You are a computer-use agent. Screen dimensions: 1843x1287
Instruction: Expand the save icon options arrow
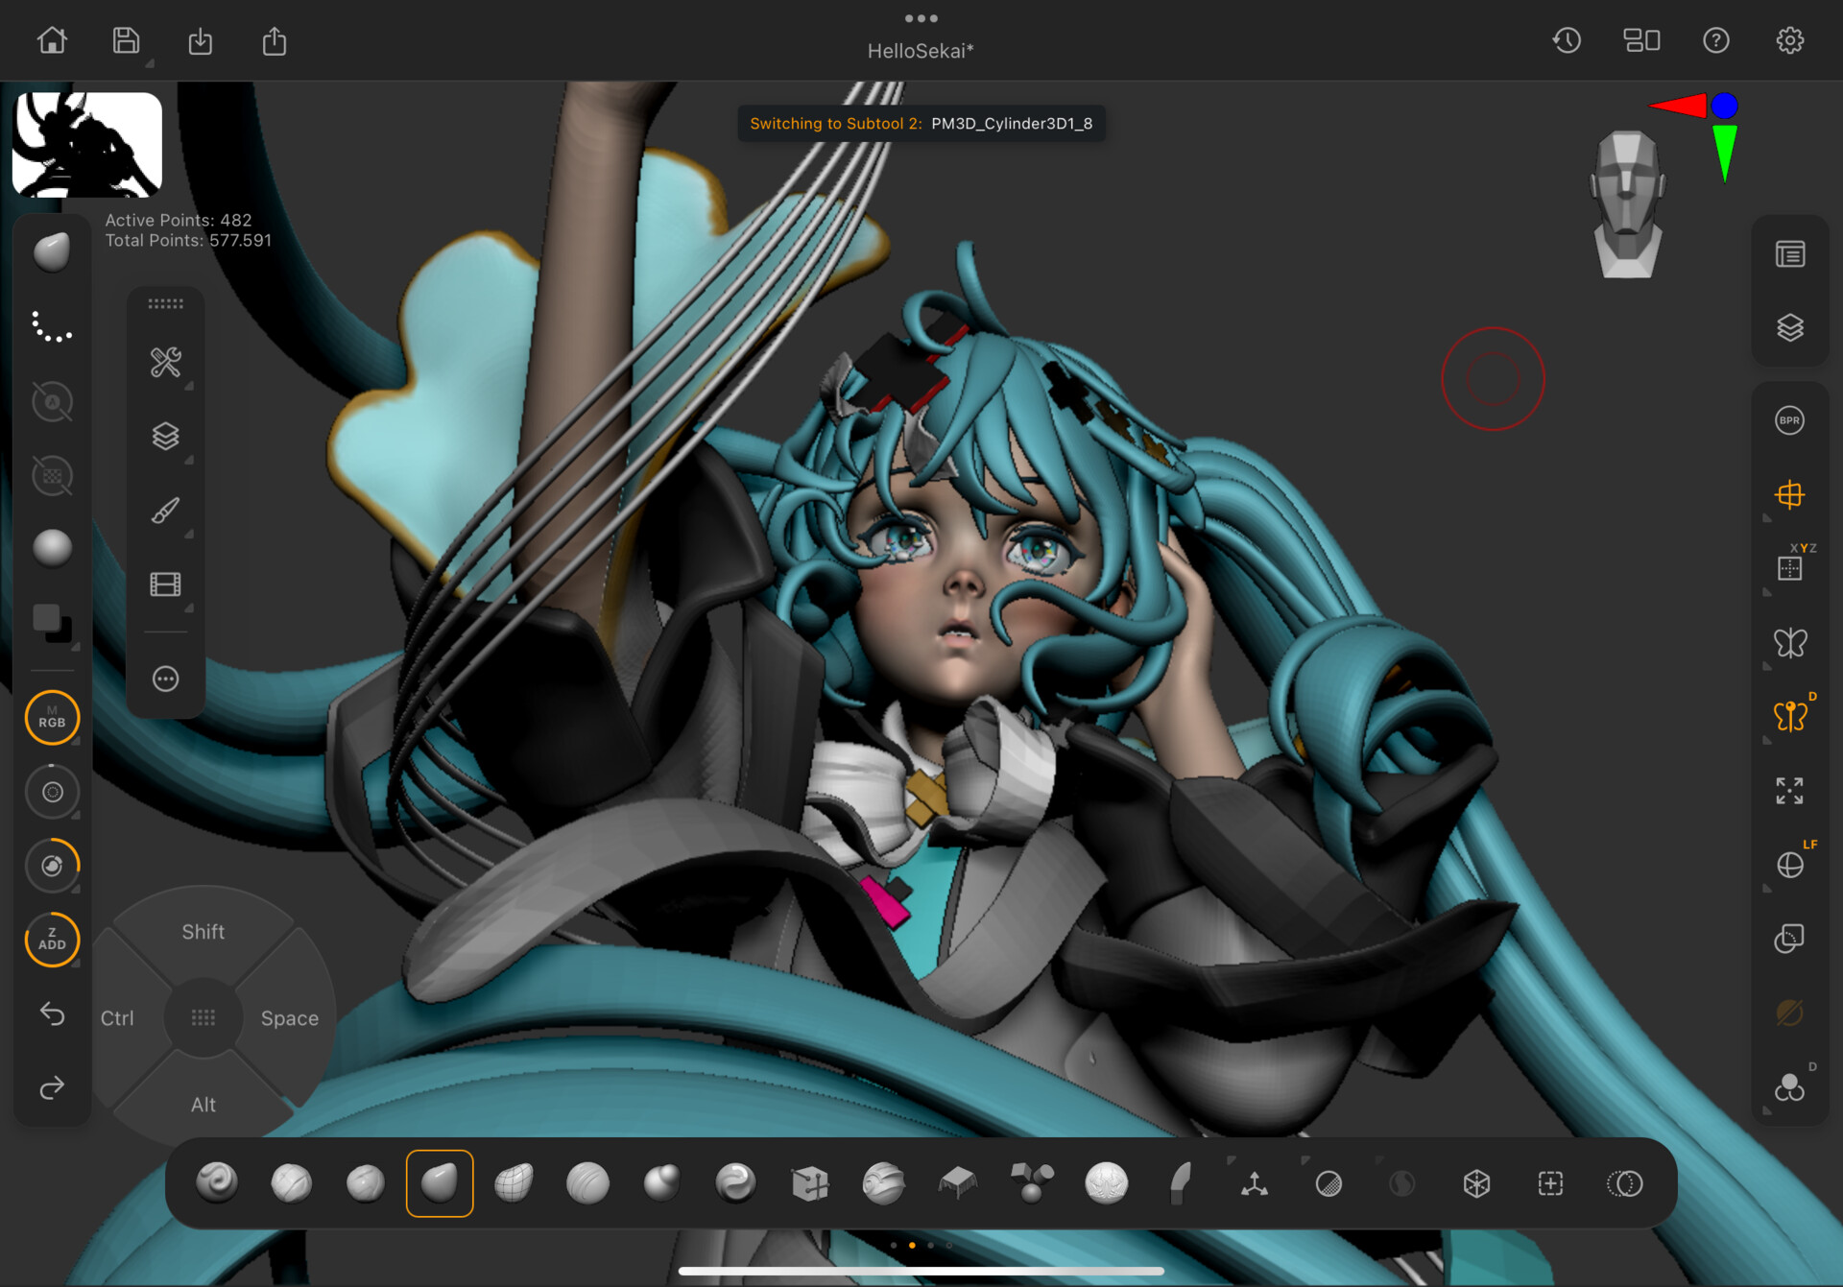pos(149,63)
